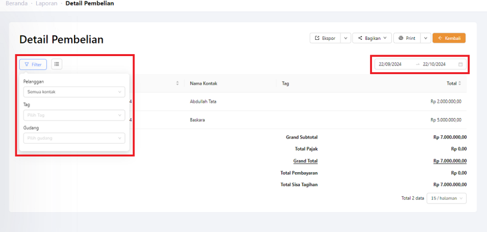
Task: Edit the start date 22/09/2024
Action: pos(390,65)
